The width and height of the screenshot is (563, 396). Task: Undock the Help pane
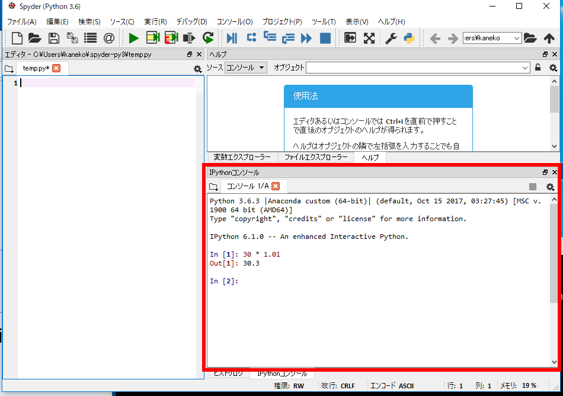point(545,54)
